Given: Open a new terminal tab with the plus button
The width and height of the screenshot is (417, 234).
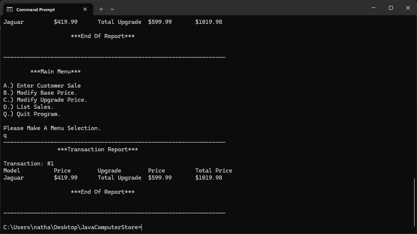Looking at the screenshot, I should pyautogui.click(x=101, y=9).
